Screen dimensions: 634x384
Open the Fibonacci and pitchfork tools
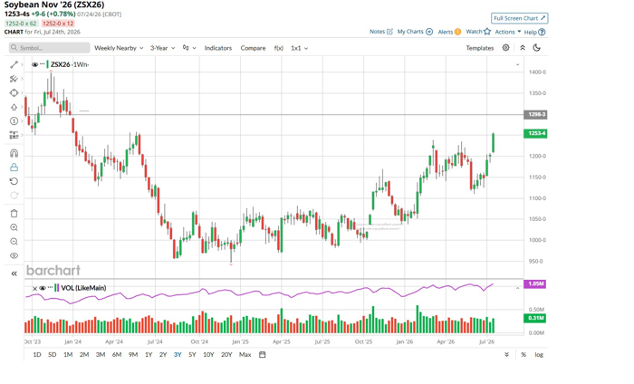[14, 79]
